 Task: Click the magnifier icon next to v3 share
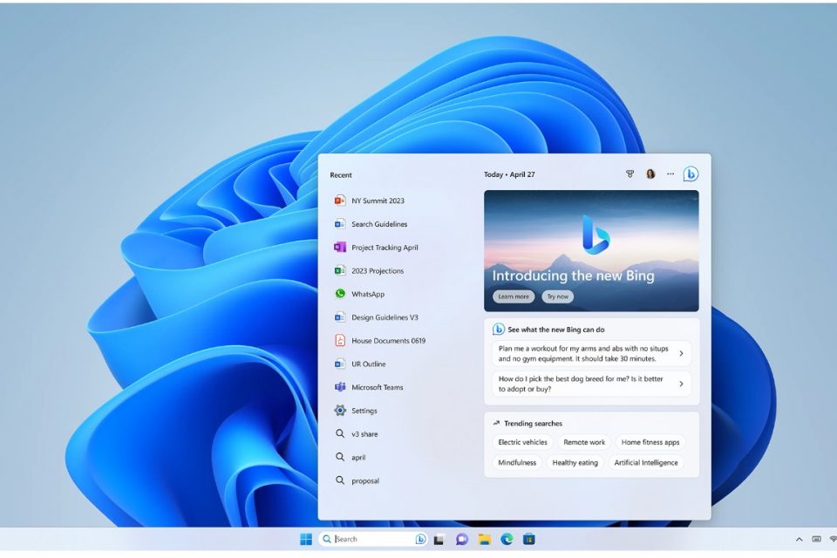coord(340,433)
